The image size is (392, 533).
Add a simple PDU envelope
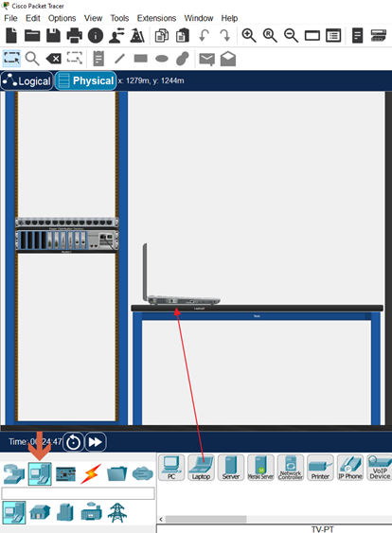pos(206,59)
